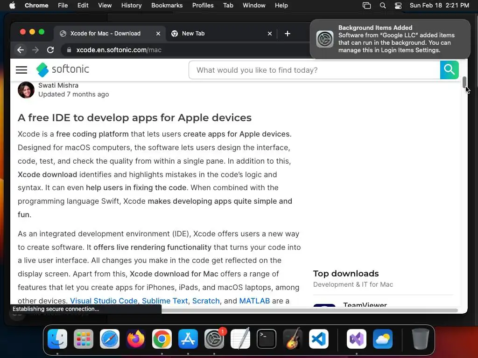478x358 pixels.
Task: Follow the Scratch link
Action: click(206, 301)
